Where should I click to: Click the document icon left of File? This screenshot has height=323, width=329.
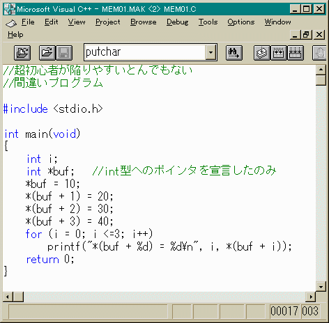[x=11, y=23]
